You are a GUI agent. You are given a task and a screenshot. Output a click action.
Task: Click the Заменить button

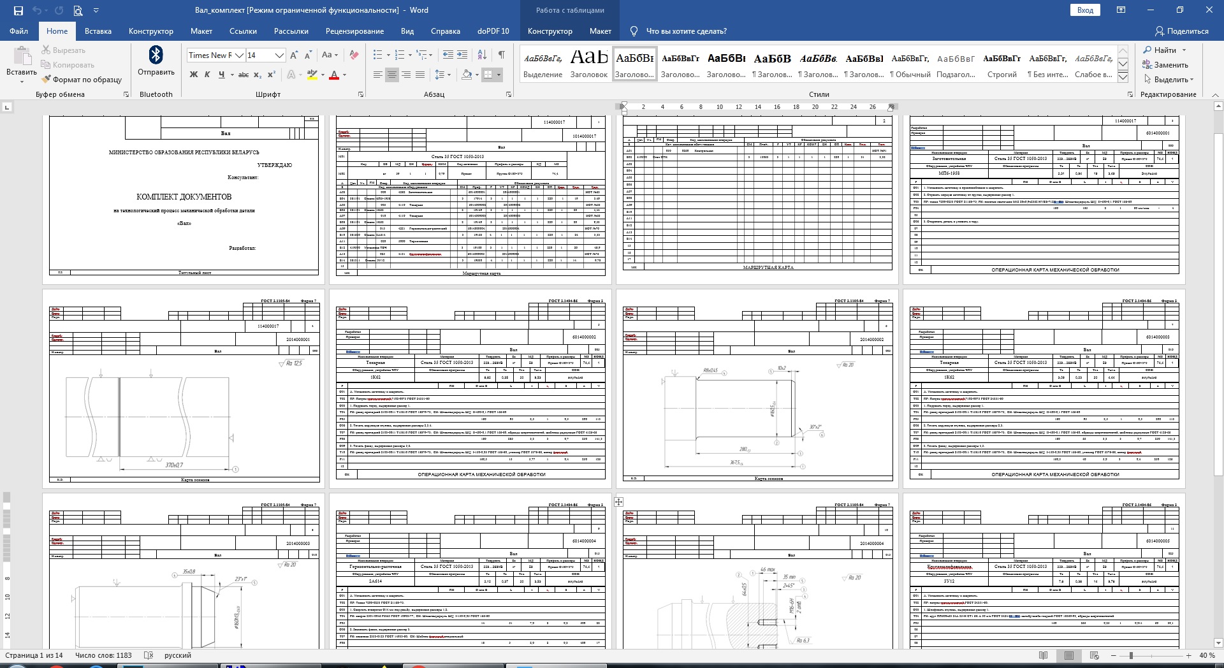1165,65
